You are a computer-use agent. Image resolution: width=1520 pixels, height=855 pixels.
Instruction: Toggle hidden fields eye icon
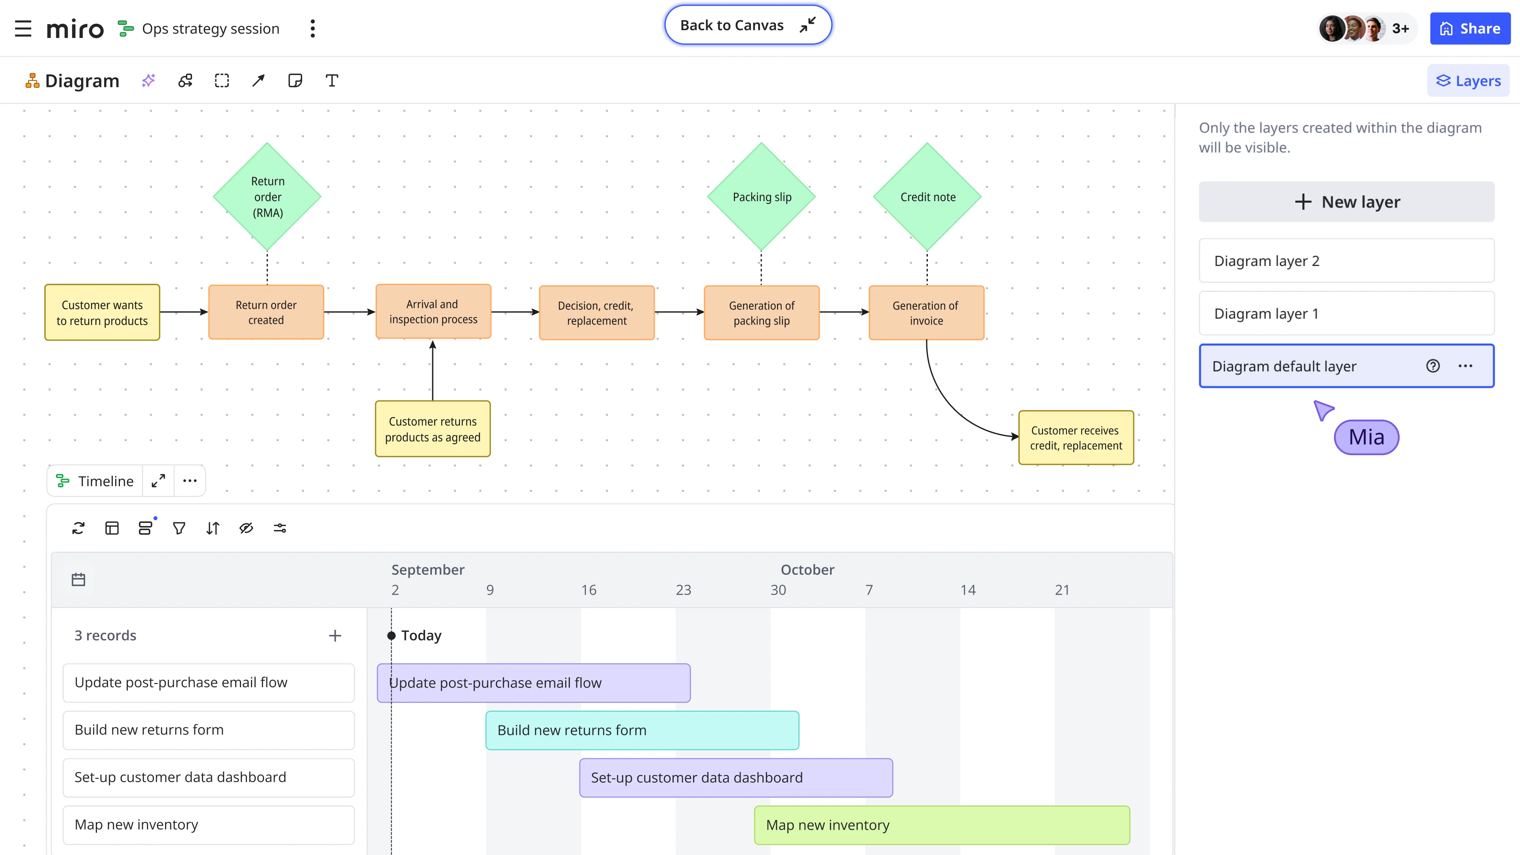(246, 528)
